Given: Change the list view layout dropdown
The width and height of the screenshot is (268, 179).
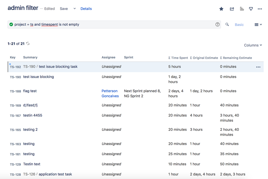Looking at the screenshot, I should (x=258, y=25).
